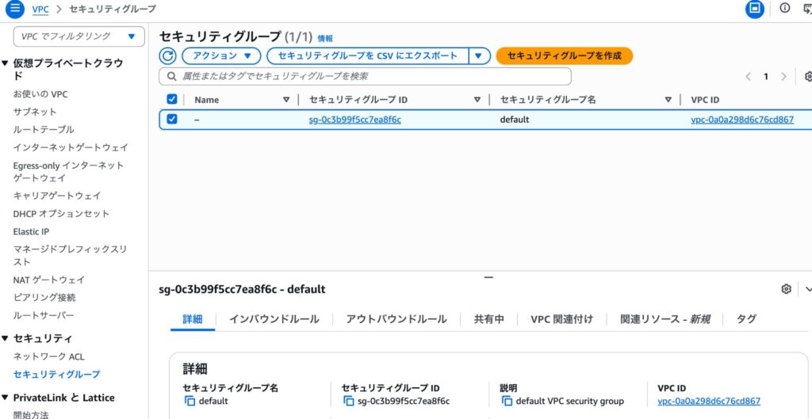Open the sg-0c3b99f5cc7ea8f6c link in table
812x419 pixels.
pos(354,120)
